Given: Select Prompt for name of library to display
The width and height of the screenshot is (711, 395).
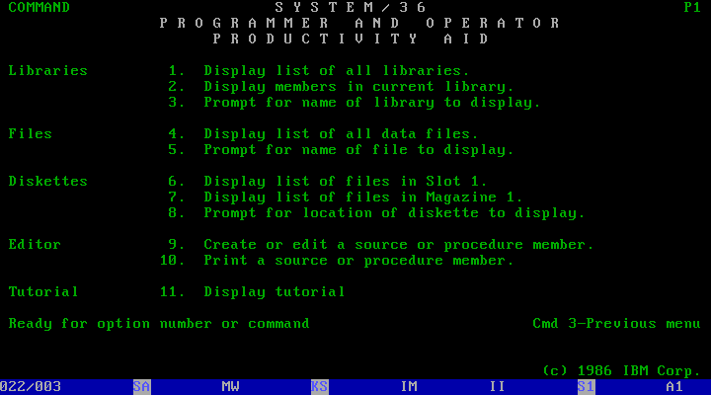Looking at the screenshot, I should [371, 103].
